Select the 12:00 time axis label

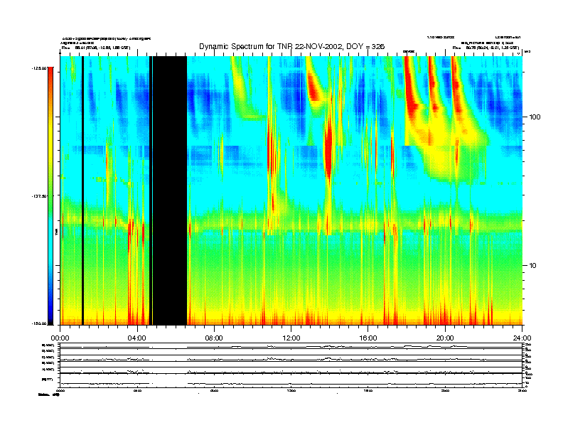(x=291, y=338)
